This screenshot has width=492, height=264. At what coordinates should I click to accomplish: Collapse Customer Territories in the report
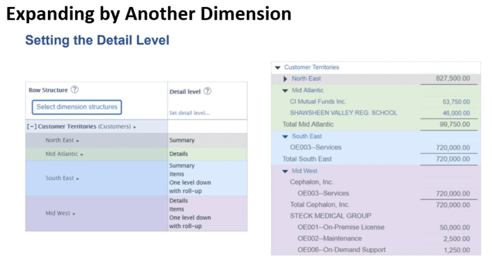click(277, 67)
